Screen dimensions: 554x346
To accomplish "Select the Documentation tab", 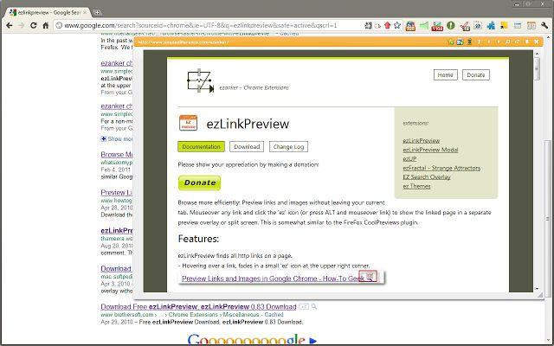I will tap(201, 146).
